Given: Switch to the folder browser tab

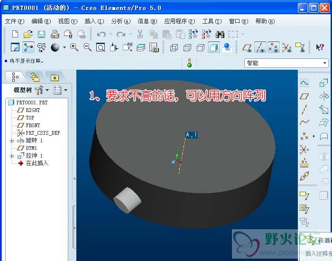Looking at the screenshot, I should tap(35, 77).
